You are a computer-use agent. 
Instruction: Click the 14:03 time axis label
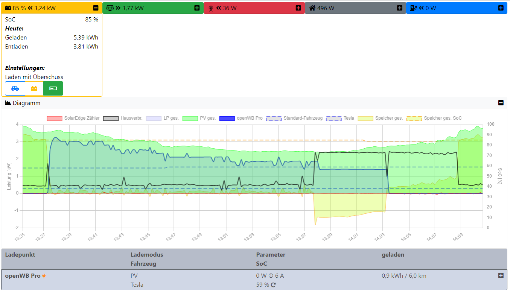(379, 237)
